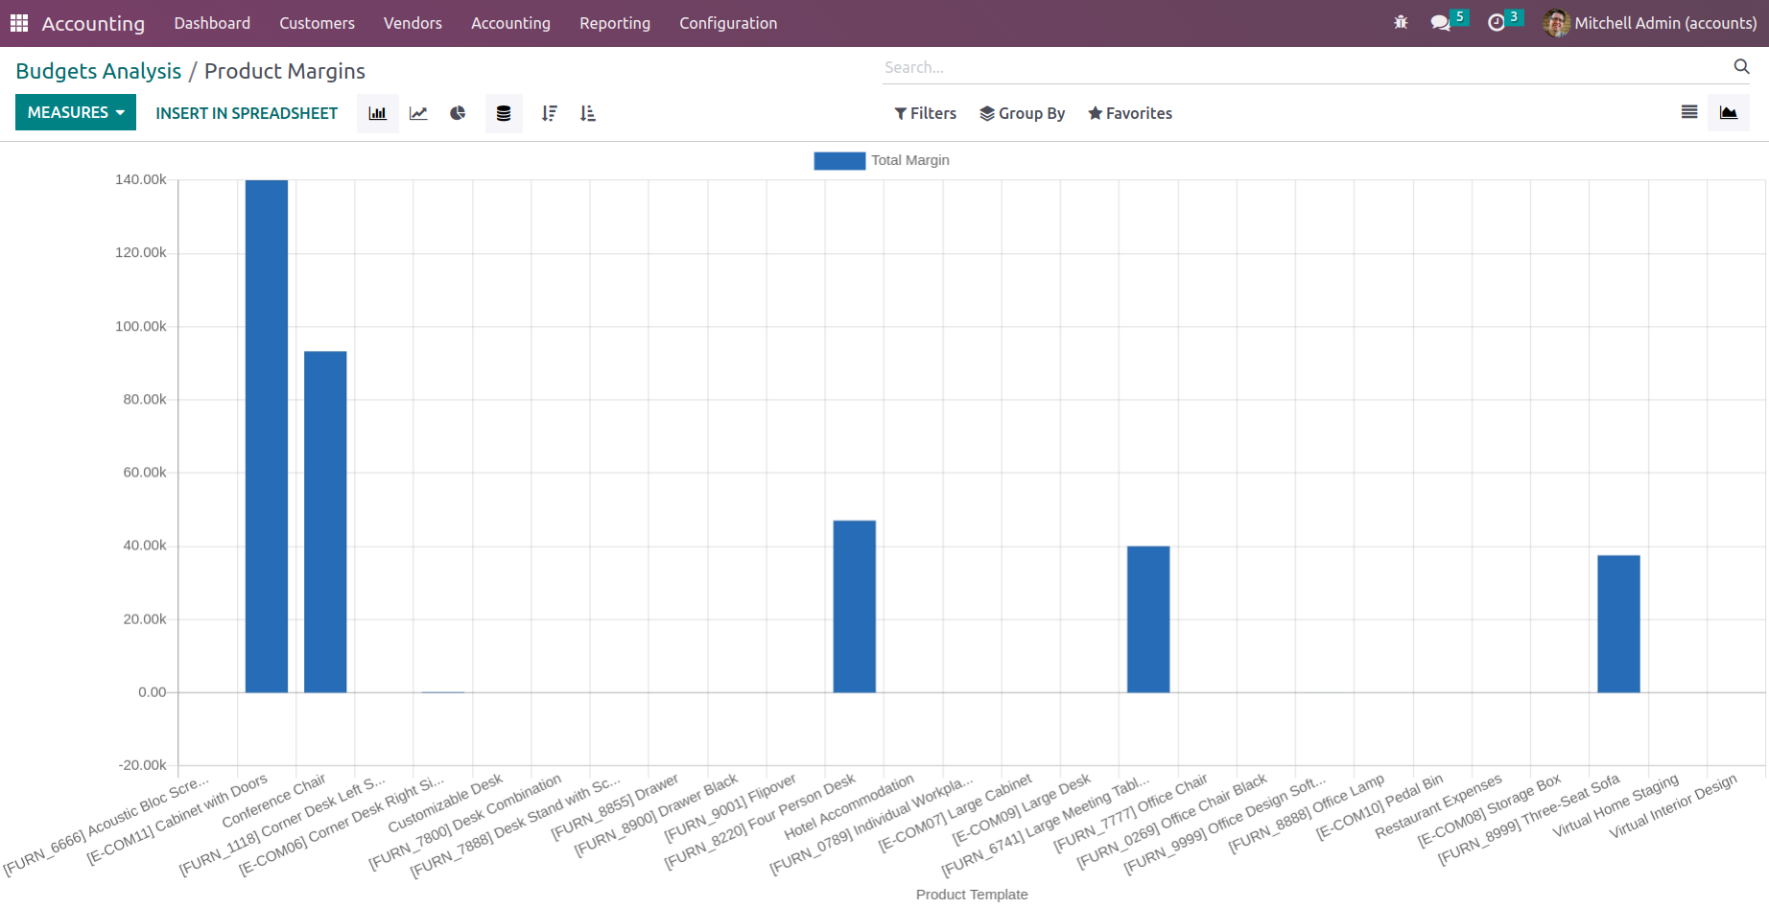Click the Cabinet with Doors bar
This screenshot has width=1769, height=908.
(x=267, y=436)
